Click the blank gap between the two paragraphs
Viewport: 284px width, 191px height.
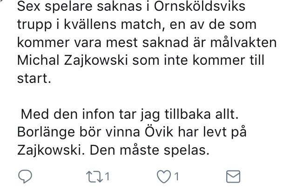pos(141,96)
